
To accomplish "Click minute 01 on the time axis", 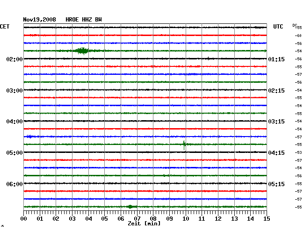I will pyautogui.click(x=40, y=218).
